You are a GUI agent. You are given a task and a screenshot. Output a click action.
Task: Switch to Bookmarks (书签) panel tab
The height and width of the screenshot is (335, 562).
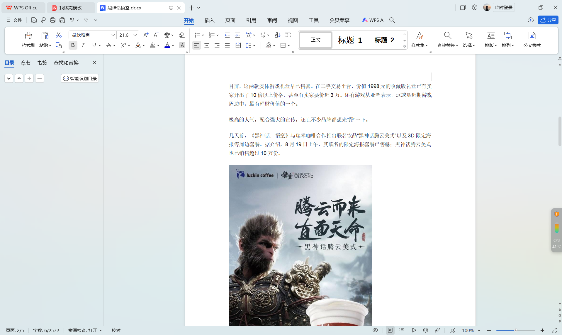pyautogui.click(x=42, y=63)
